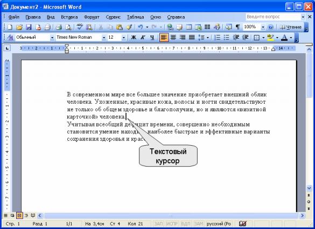This screenshot has height=229, width=315.
Task: Click the Bullets list icon
Action: pyautogui.click(x=227, y=38)
